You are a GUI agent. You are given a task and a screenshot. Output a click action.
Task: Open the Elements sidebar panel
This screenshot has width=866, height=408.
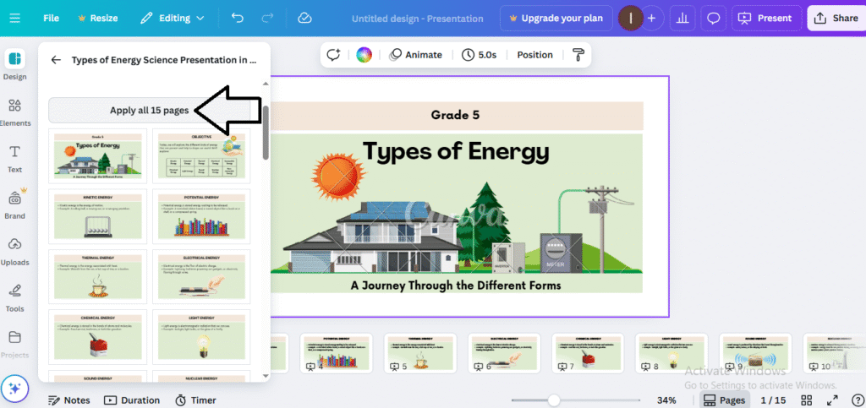pos(14,113)
